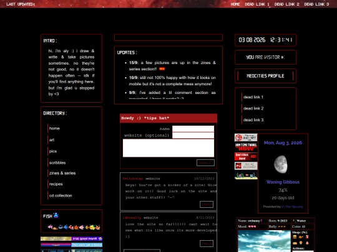Open 'cd collection' in the directory
The image size is (337, 252).
click(x=61, y=195)
